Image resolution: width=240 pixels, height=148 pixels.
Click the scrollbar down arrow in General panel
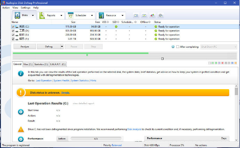pos(236,140)
